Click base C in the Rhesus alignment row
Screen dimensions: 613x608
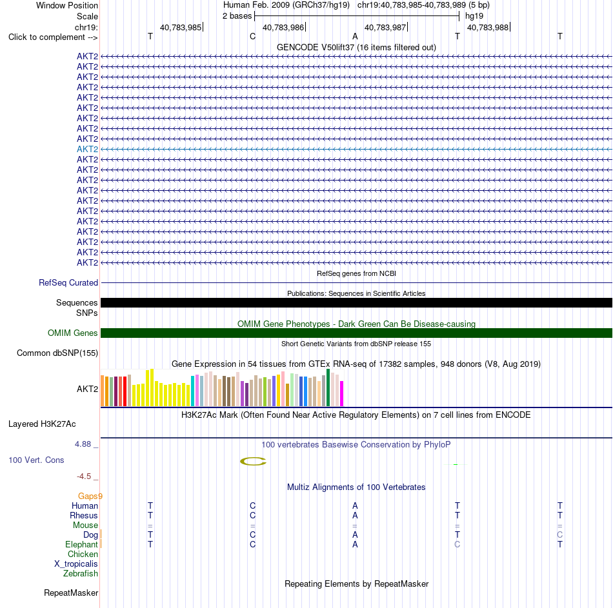[252, 515]
